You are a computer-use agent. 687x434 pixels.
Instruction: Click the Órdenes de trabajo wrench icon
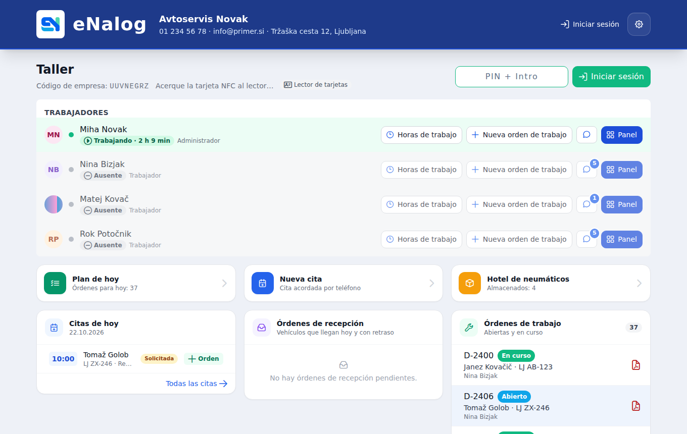(469, 328)
